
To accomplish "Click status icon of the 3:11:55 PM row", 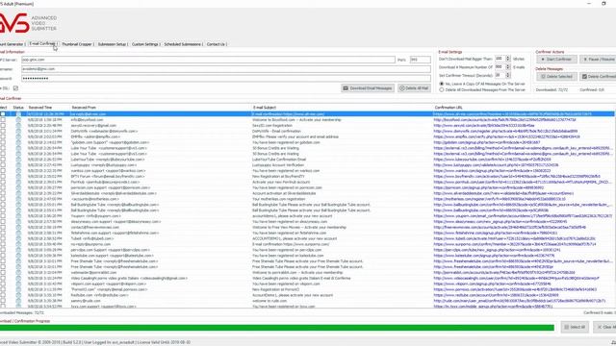I will click(x=18, y=289).
